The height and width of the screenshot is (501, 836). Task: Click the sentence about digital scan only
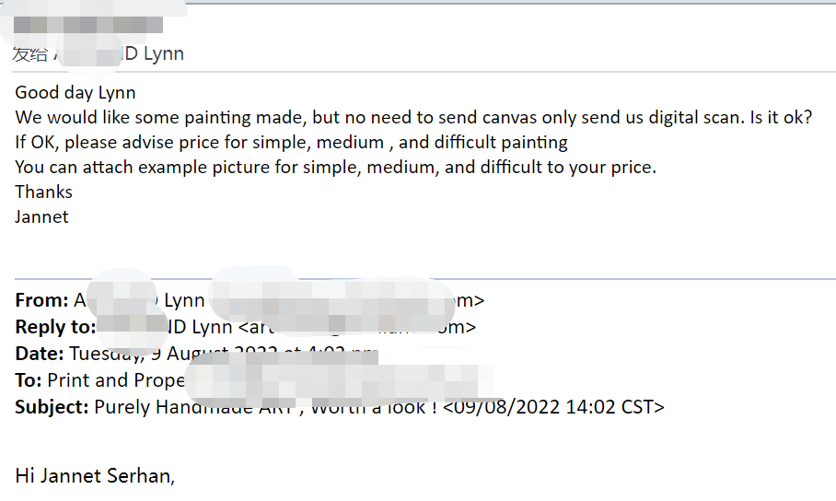click(413, 117)
